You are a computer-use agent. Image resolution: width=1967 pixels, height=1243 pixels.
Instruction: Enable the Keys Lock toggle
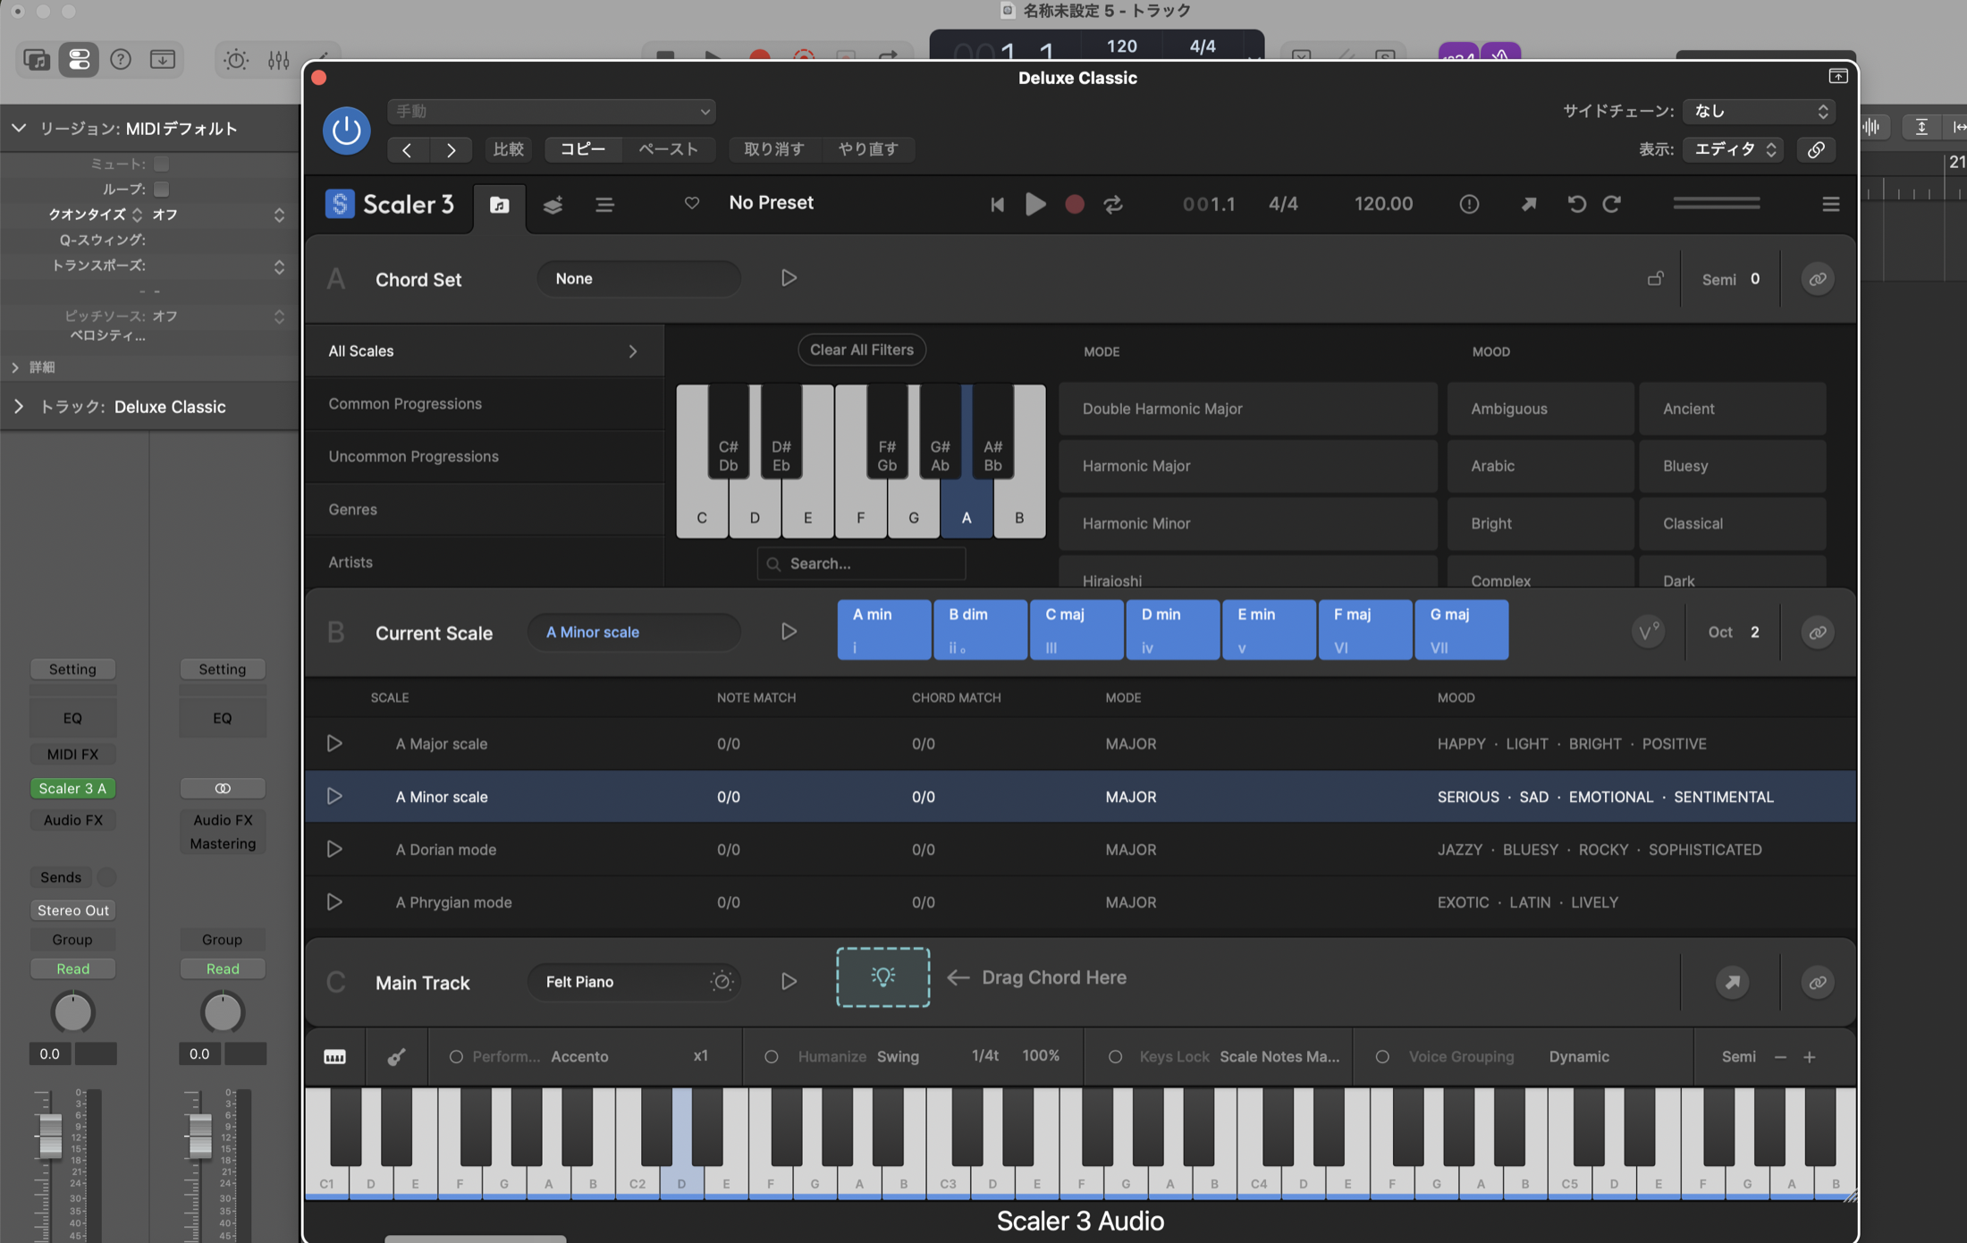[x=1115, y=1057]
